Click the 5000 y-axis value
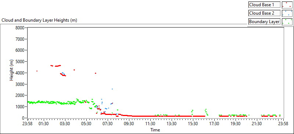 19,62
